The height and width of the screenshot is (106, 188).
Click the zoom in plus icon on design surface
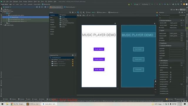[155, 85]
